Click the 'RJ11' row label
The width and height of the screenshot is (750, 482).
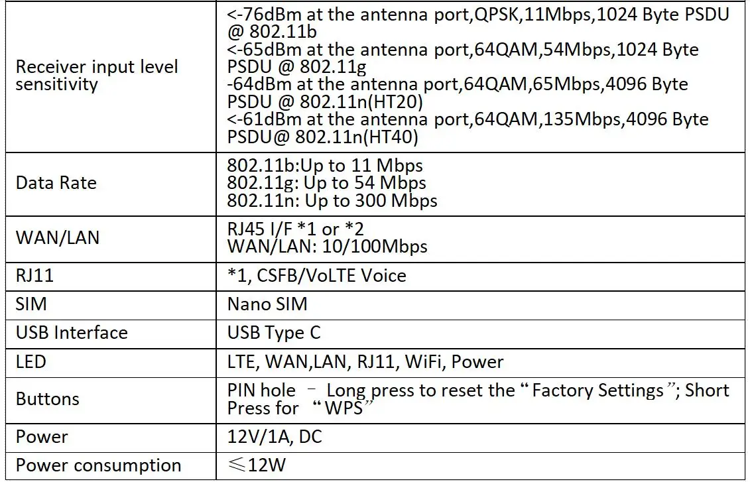coord(34,275)
